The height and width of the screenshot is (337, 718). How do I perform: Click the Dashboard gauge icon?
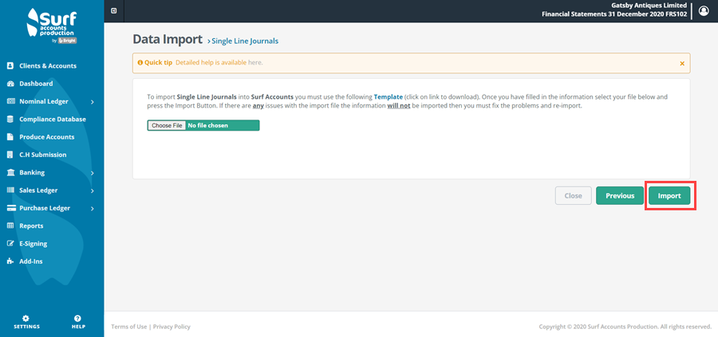coord(10,84)
